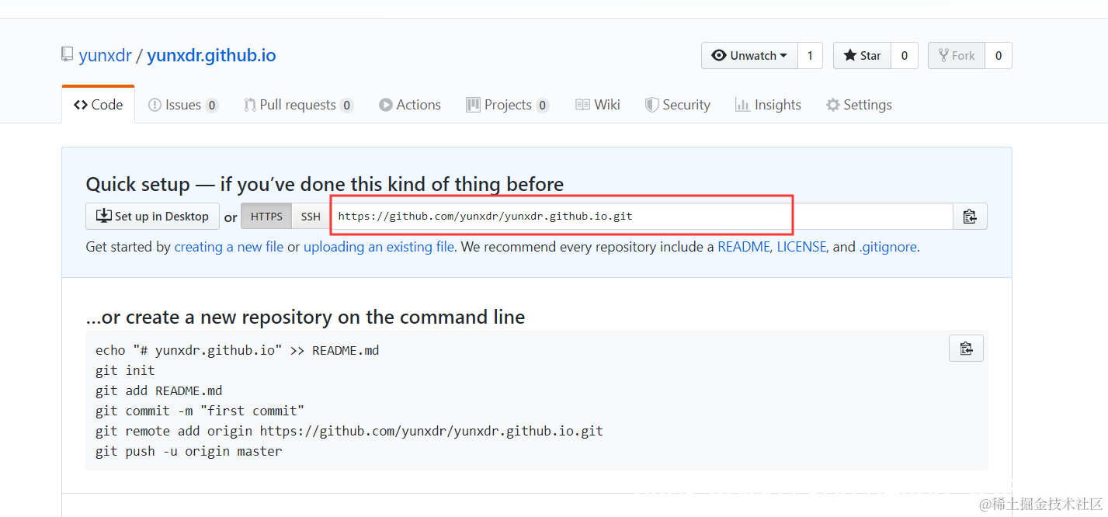Click the line 'git add README.md'
The image size is (1108, 517).
pyautogui.click(x=159, y=390)
